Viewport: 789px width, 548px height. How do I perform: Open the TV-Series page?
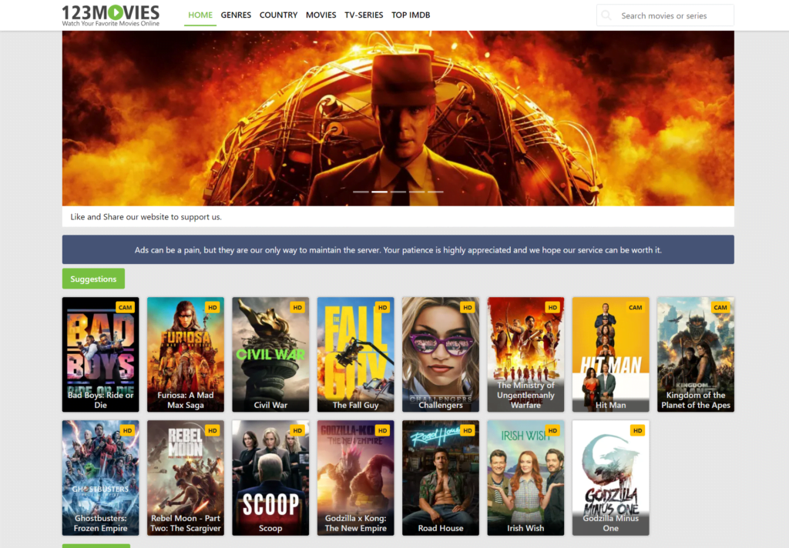click(x=364, y=15)
